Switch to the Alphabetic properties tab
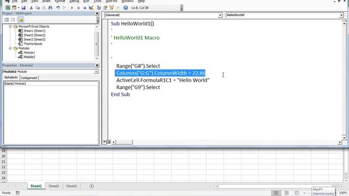 11,77
